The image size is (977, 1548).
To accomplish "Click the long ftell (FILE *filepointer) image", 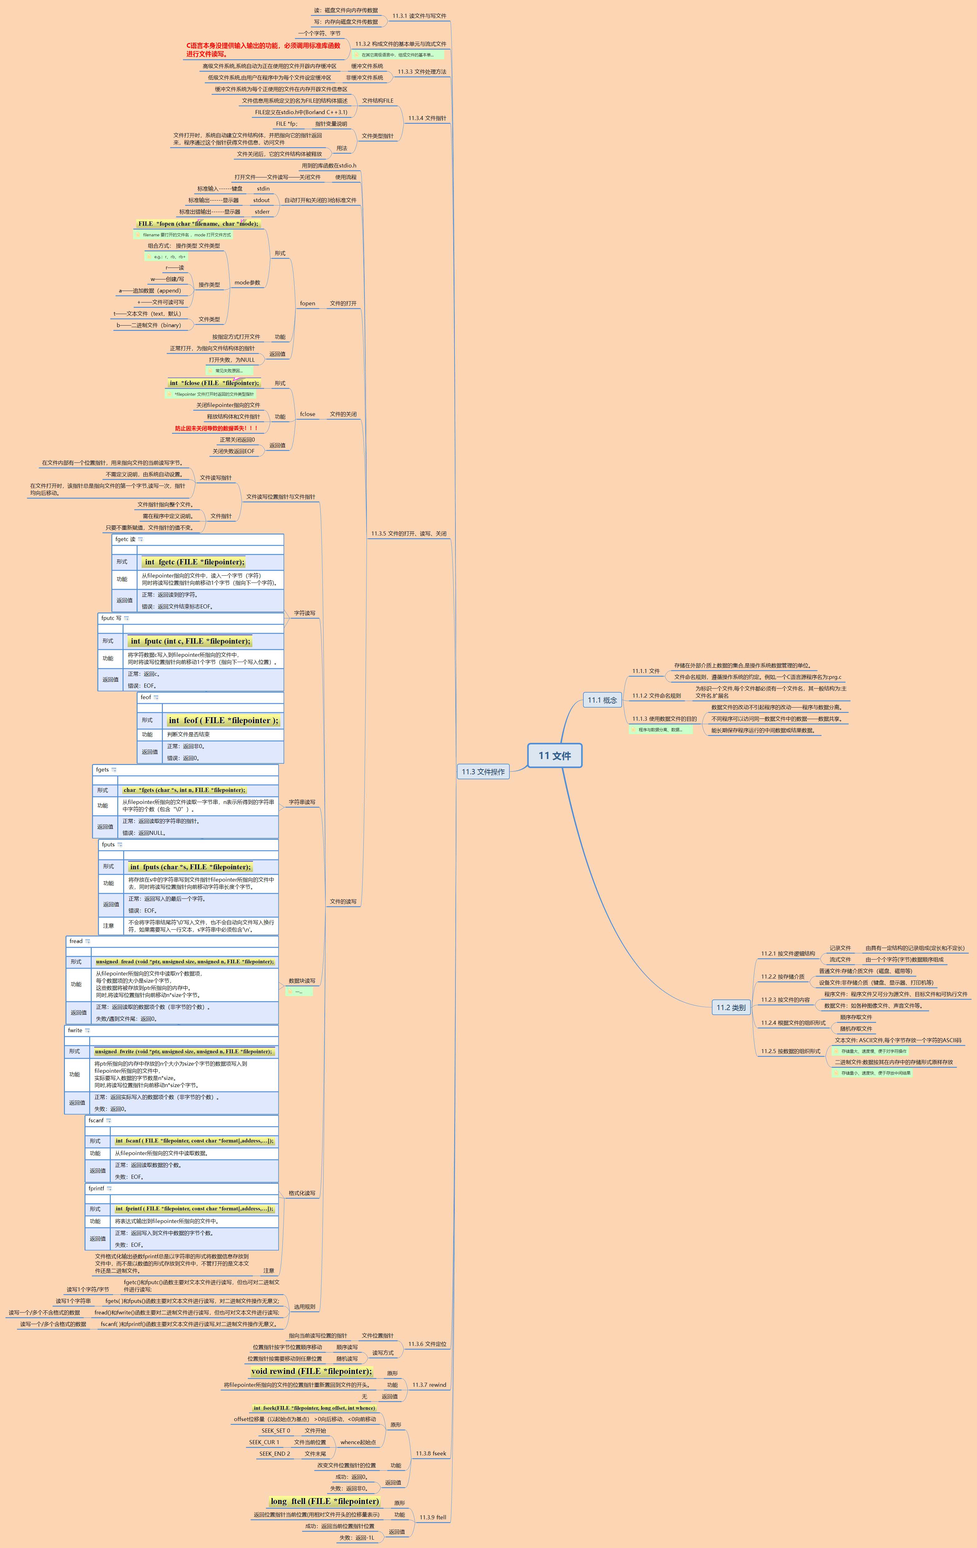I will pos(324,1502).
